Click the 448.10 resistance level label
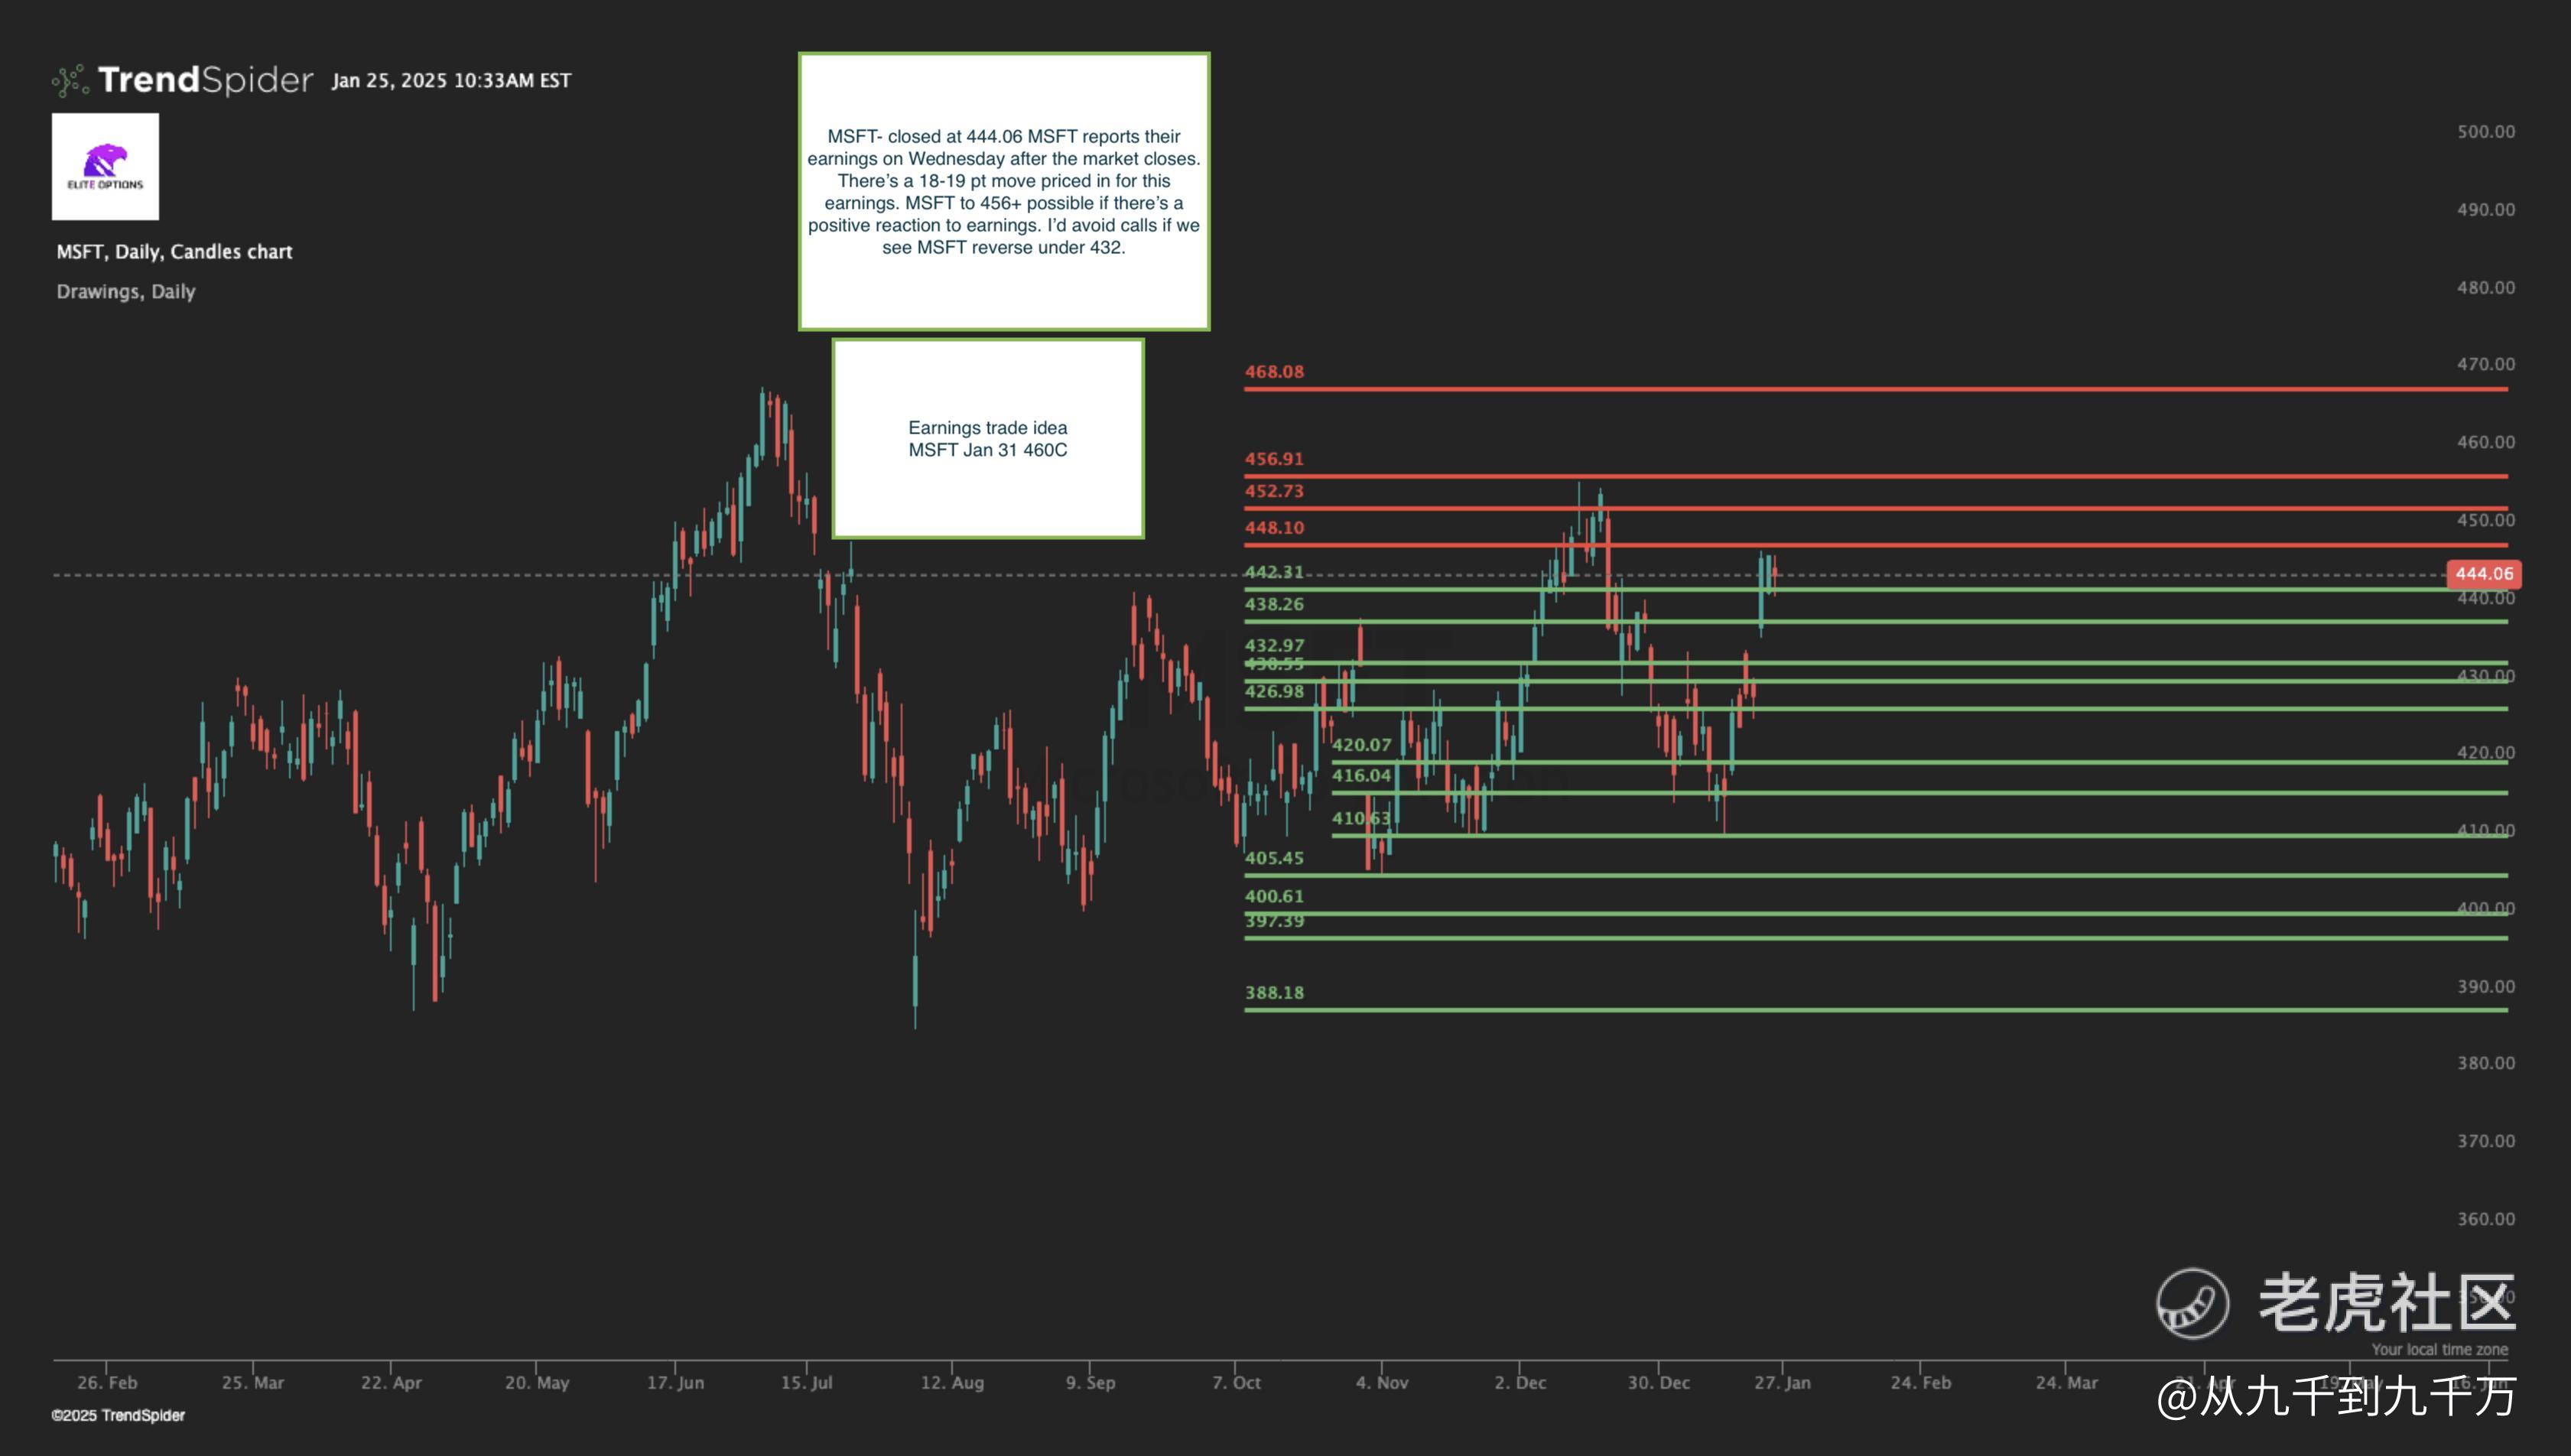Viewport: 2571px width, 1456px height. (1274, 528)
